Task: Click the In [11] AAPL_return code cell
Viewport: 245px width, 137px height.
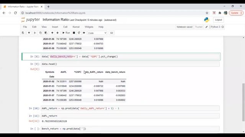Action: click(130, 116)
